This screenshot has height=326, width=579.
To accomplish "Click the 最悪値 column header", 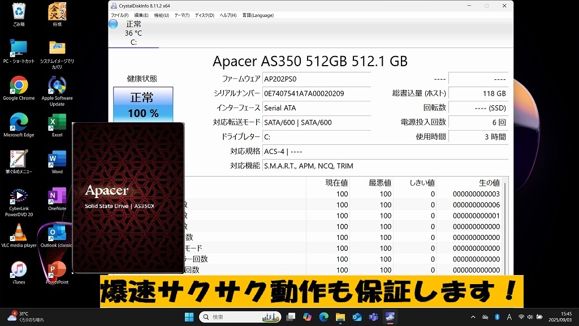I will pos(371,183).
